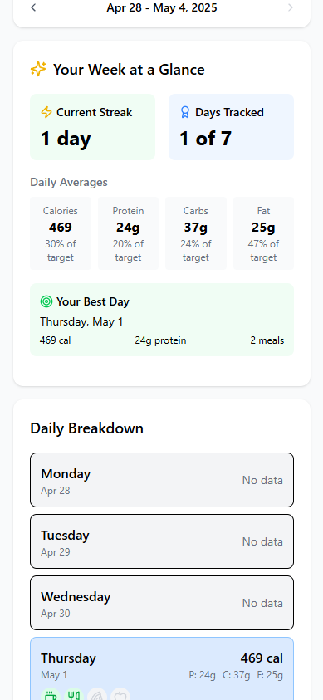Open the Wednesday Apr 30 breakdown row
The image size is (323, 700).
coord(161,603)
